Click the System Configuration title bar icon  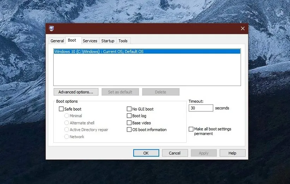[52, 29]
